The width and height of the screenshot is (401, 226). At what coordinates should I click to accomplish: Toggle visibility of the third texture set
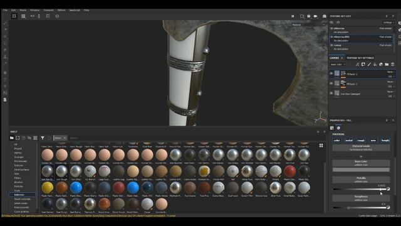[x=331, y=45]
